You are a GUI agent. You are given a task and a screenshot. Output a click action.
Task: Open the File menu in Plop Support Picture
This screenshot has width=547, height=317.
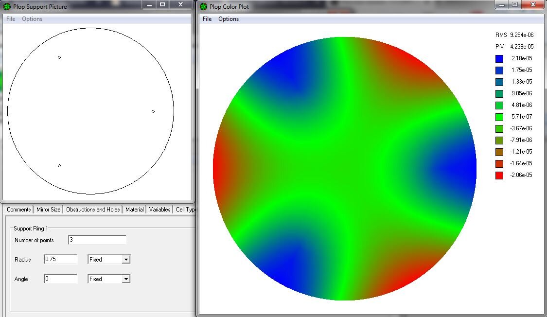pyautogui.click(x=10, y=18)
